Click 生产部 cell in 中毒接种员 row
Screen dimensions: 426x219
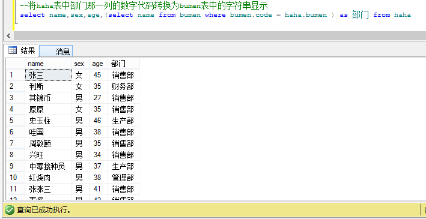click(124, 166)
